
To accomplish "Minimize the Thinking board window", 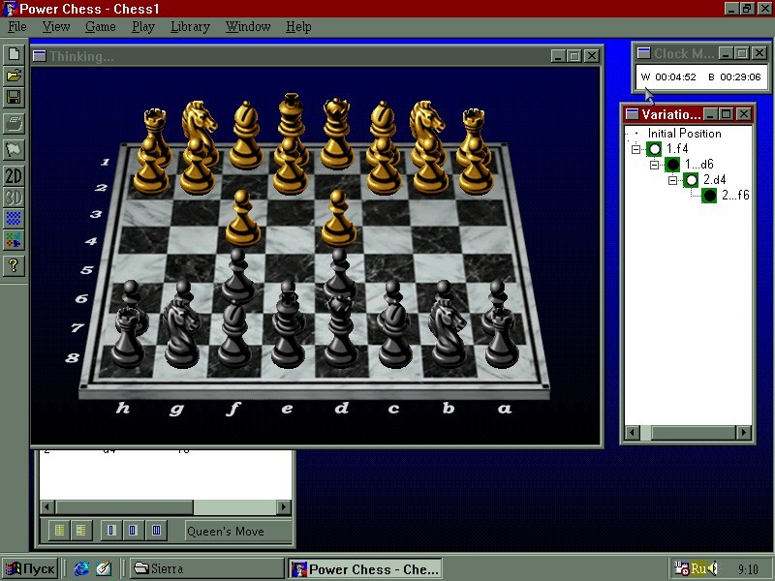I will 558,56.
